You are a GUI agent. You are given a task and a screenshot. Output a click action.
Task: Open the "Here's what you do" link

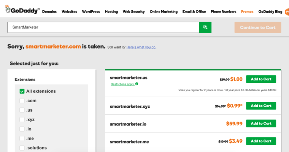[141, 47]
